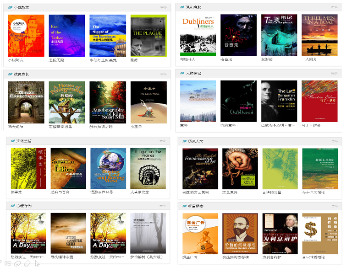
Task: Click the leaf icon beside 教育成长 heading
Action: [x=10, y=74]
